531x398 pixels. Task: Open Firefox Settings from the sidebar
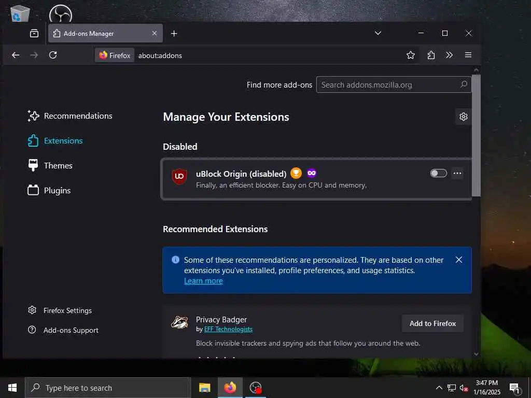[x=60, y=310]
